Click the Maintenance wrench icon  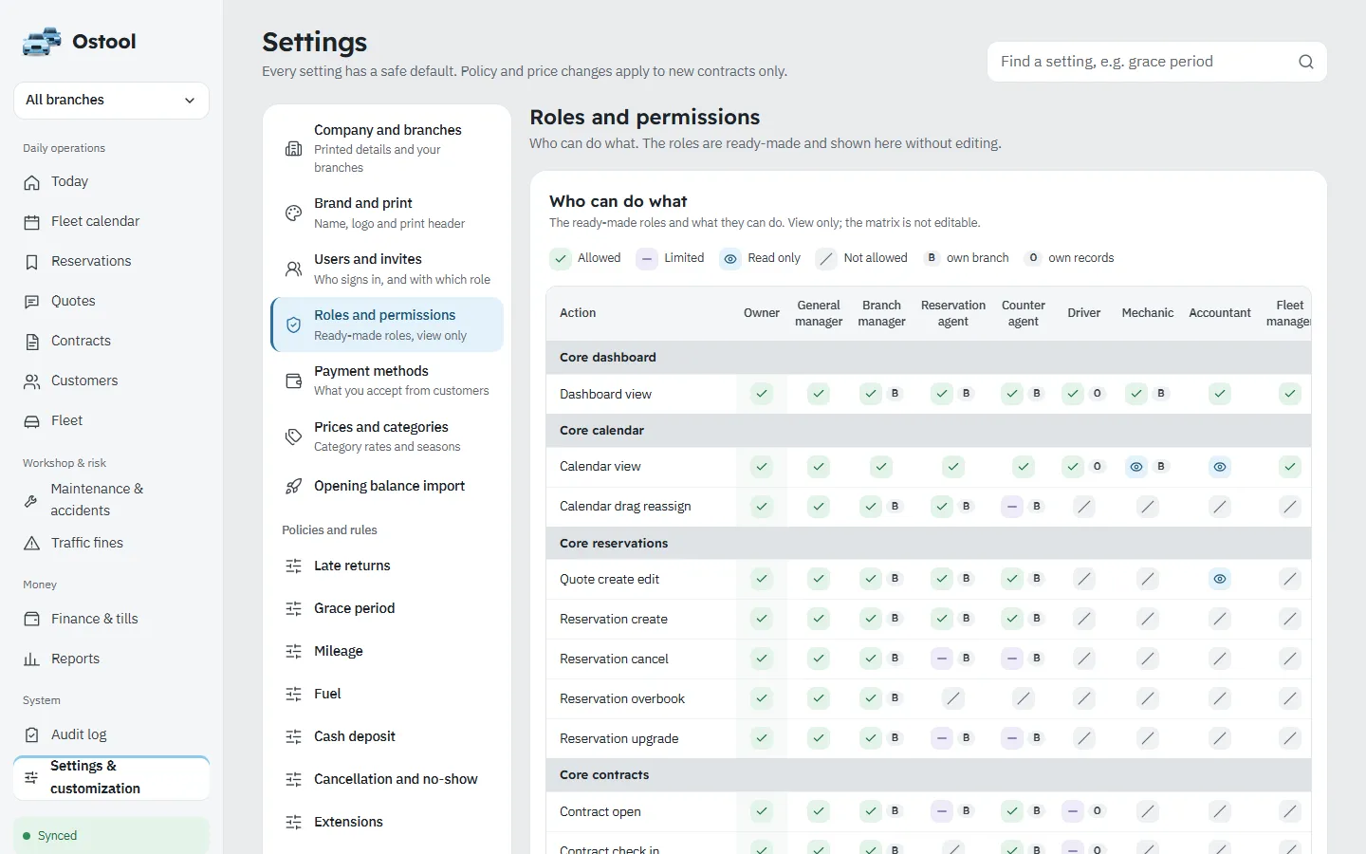point(31,500)
